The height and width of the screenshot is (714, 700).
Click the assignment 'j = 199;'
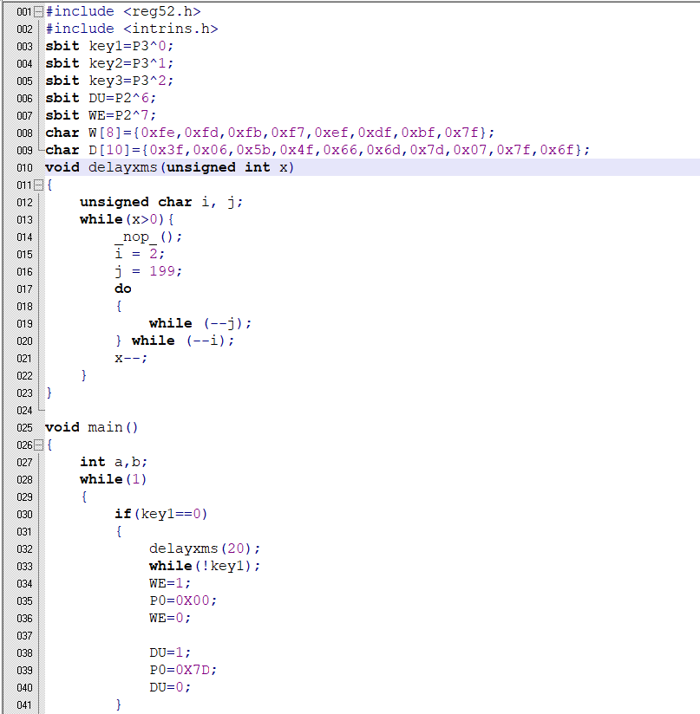point(148,271)
